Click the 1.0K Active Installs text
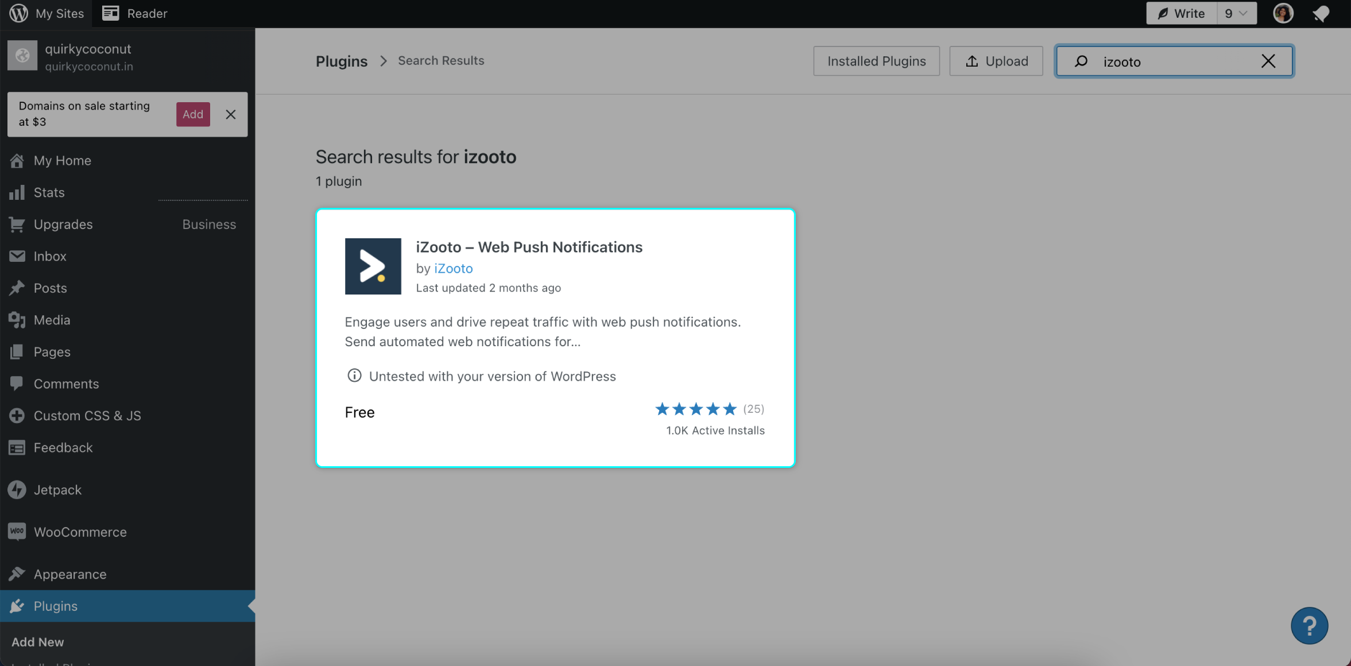The height and width of the screenshot is (666, 1351). click(x=715, y=431)
